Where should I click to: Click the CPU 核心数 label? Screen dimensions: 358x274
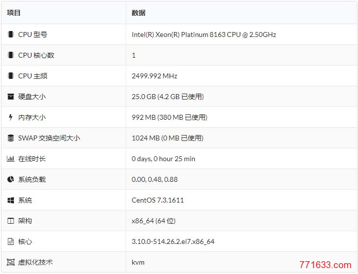(x=36, y=55)
